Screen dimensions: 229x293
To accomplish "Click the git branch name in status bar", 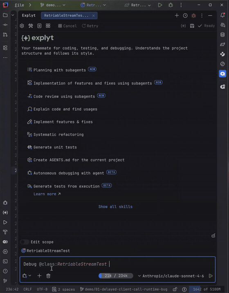I will click(123, 289).
